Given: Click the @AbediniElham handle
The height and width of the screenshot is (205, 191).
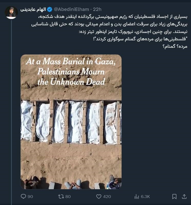Looking at the screenshot, I should tap(71, 9).
